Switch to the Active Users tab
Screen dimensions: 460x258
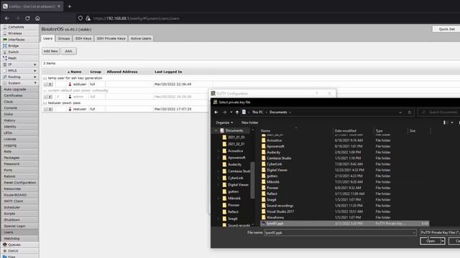(141, 38)
